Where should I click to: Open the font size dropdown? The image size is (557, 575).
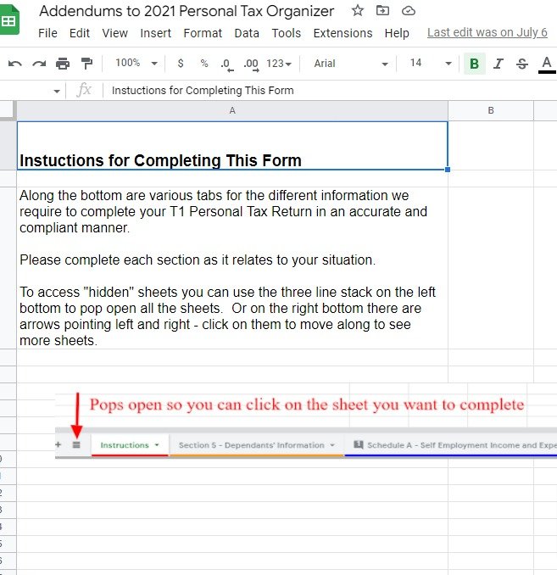click(431, 64)
